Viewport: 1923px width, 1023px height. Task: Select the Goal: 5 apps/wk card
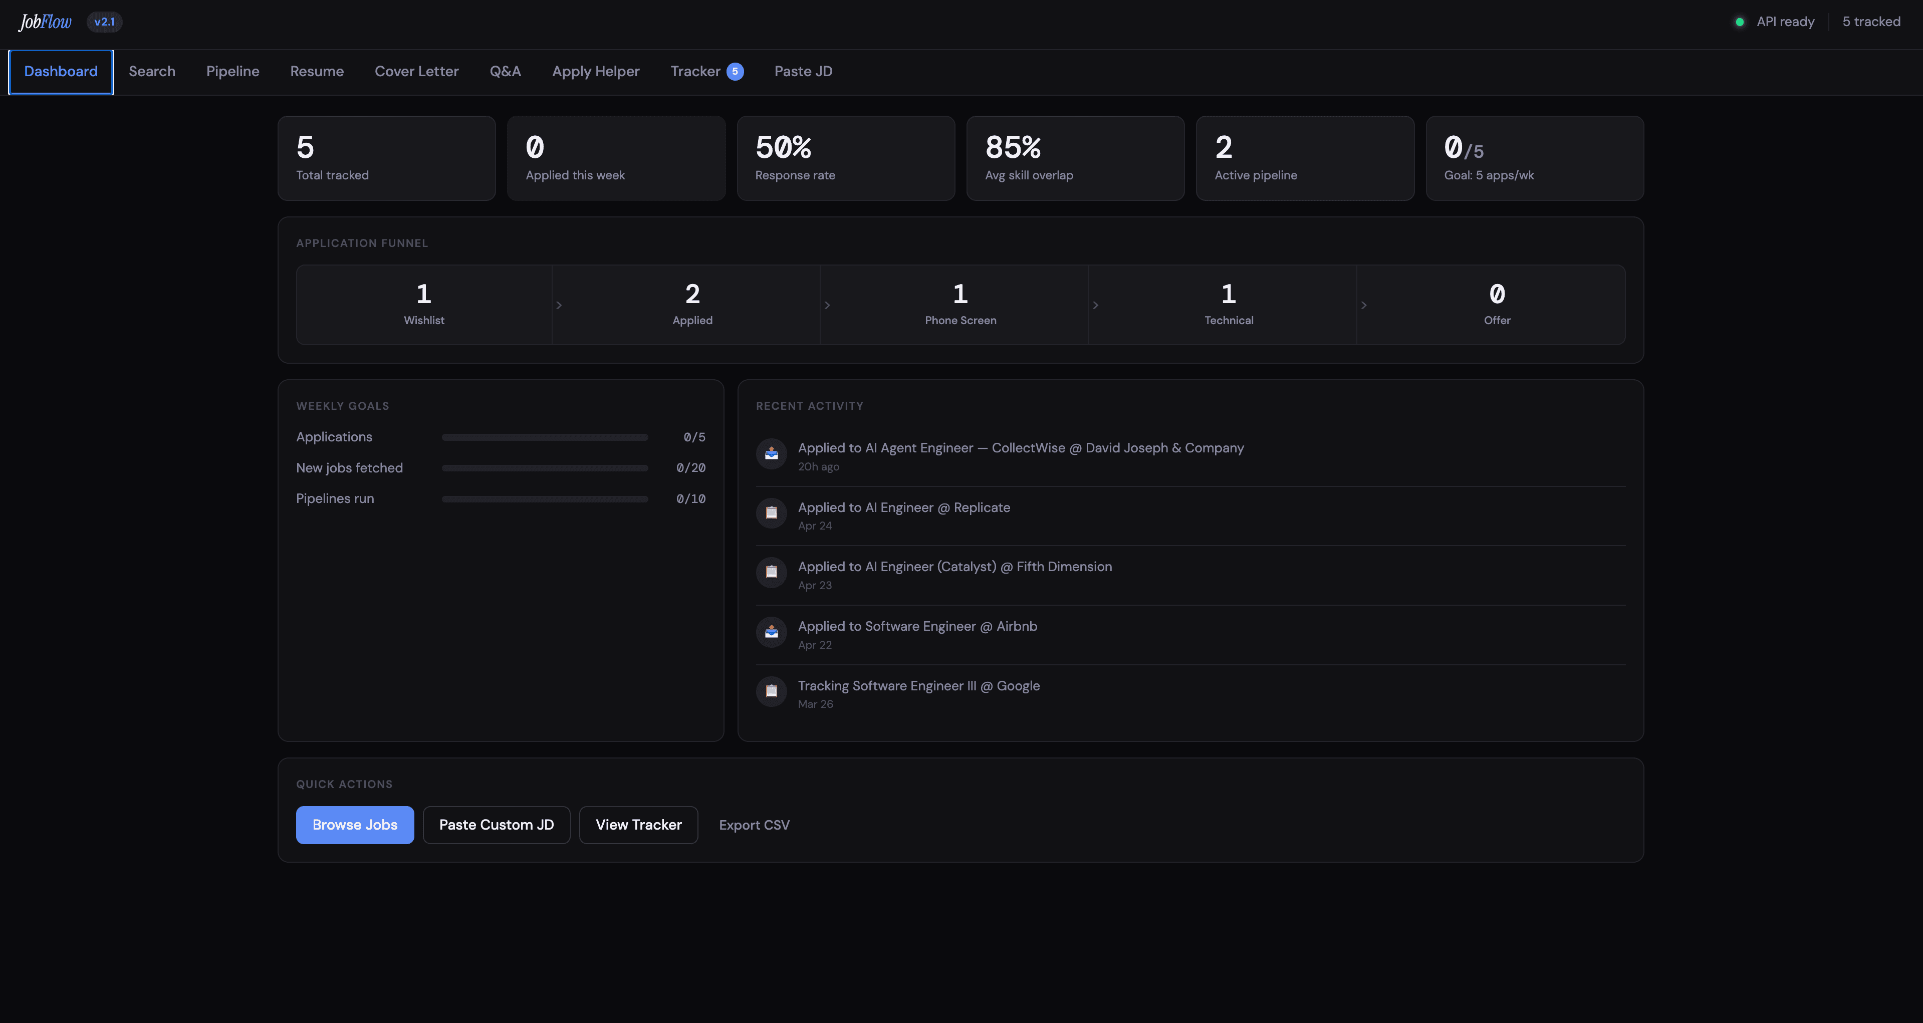(x=1535, y=158)
